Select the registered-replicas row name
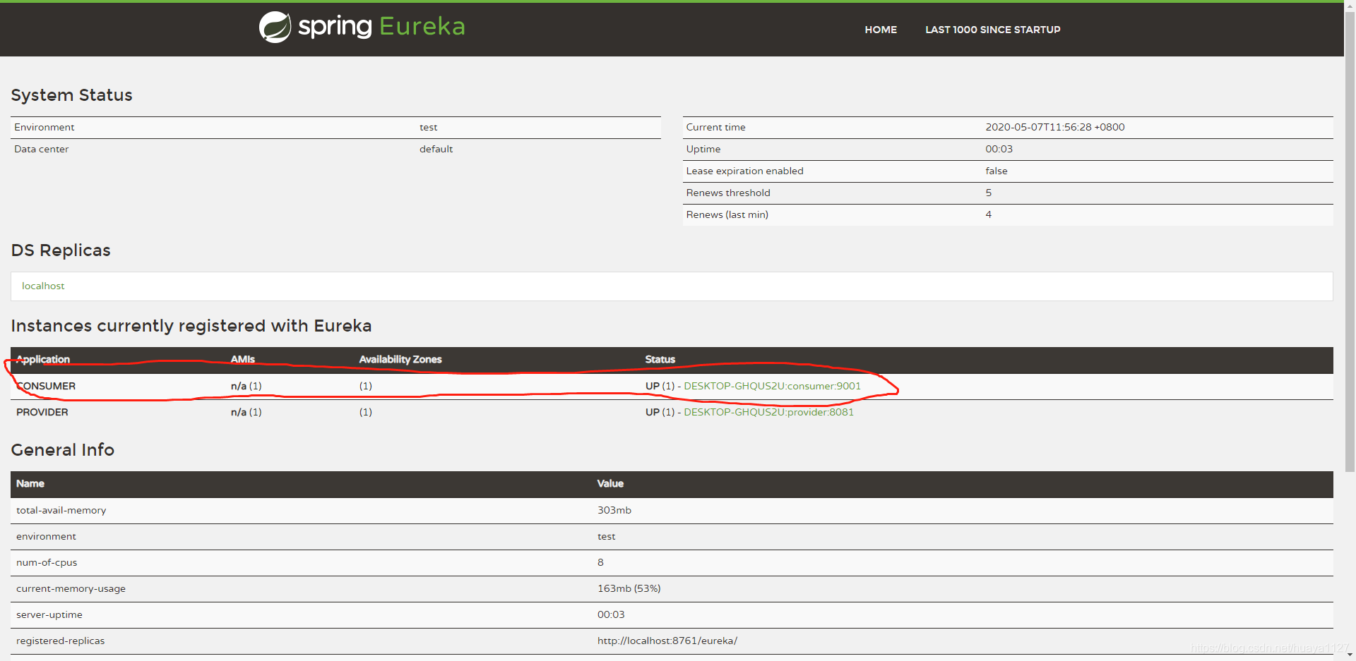Image resolution: width=1356 pixels, height=661 pixels. click(61, 641)
